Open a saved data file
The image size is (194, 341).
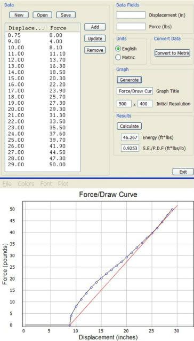coord(42,15)
